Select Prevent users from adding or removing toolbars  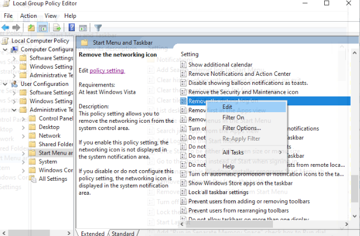(x=249, y=201)
